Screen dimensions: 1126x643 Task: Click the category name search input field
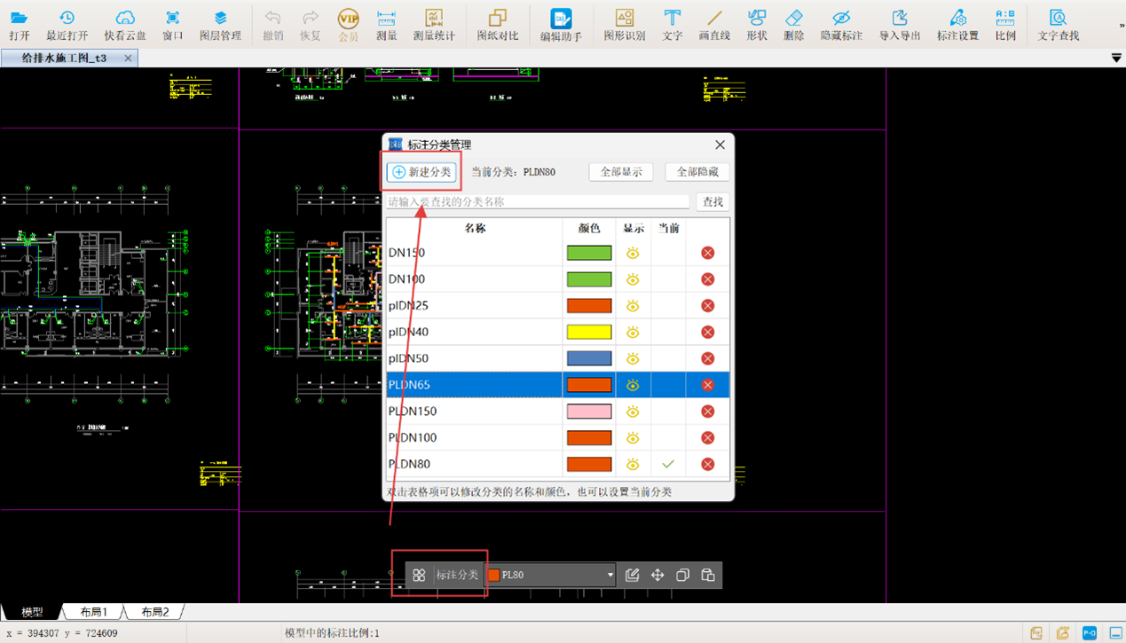[538, 202]
